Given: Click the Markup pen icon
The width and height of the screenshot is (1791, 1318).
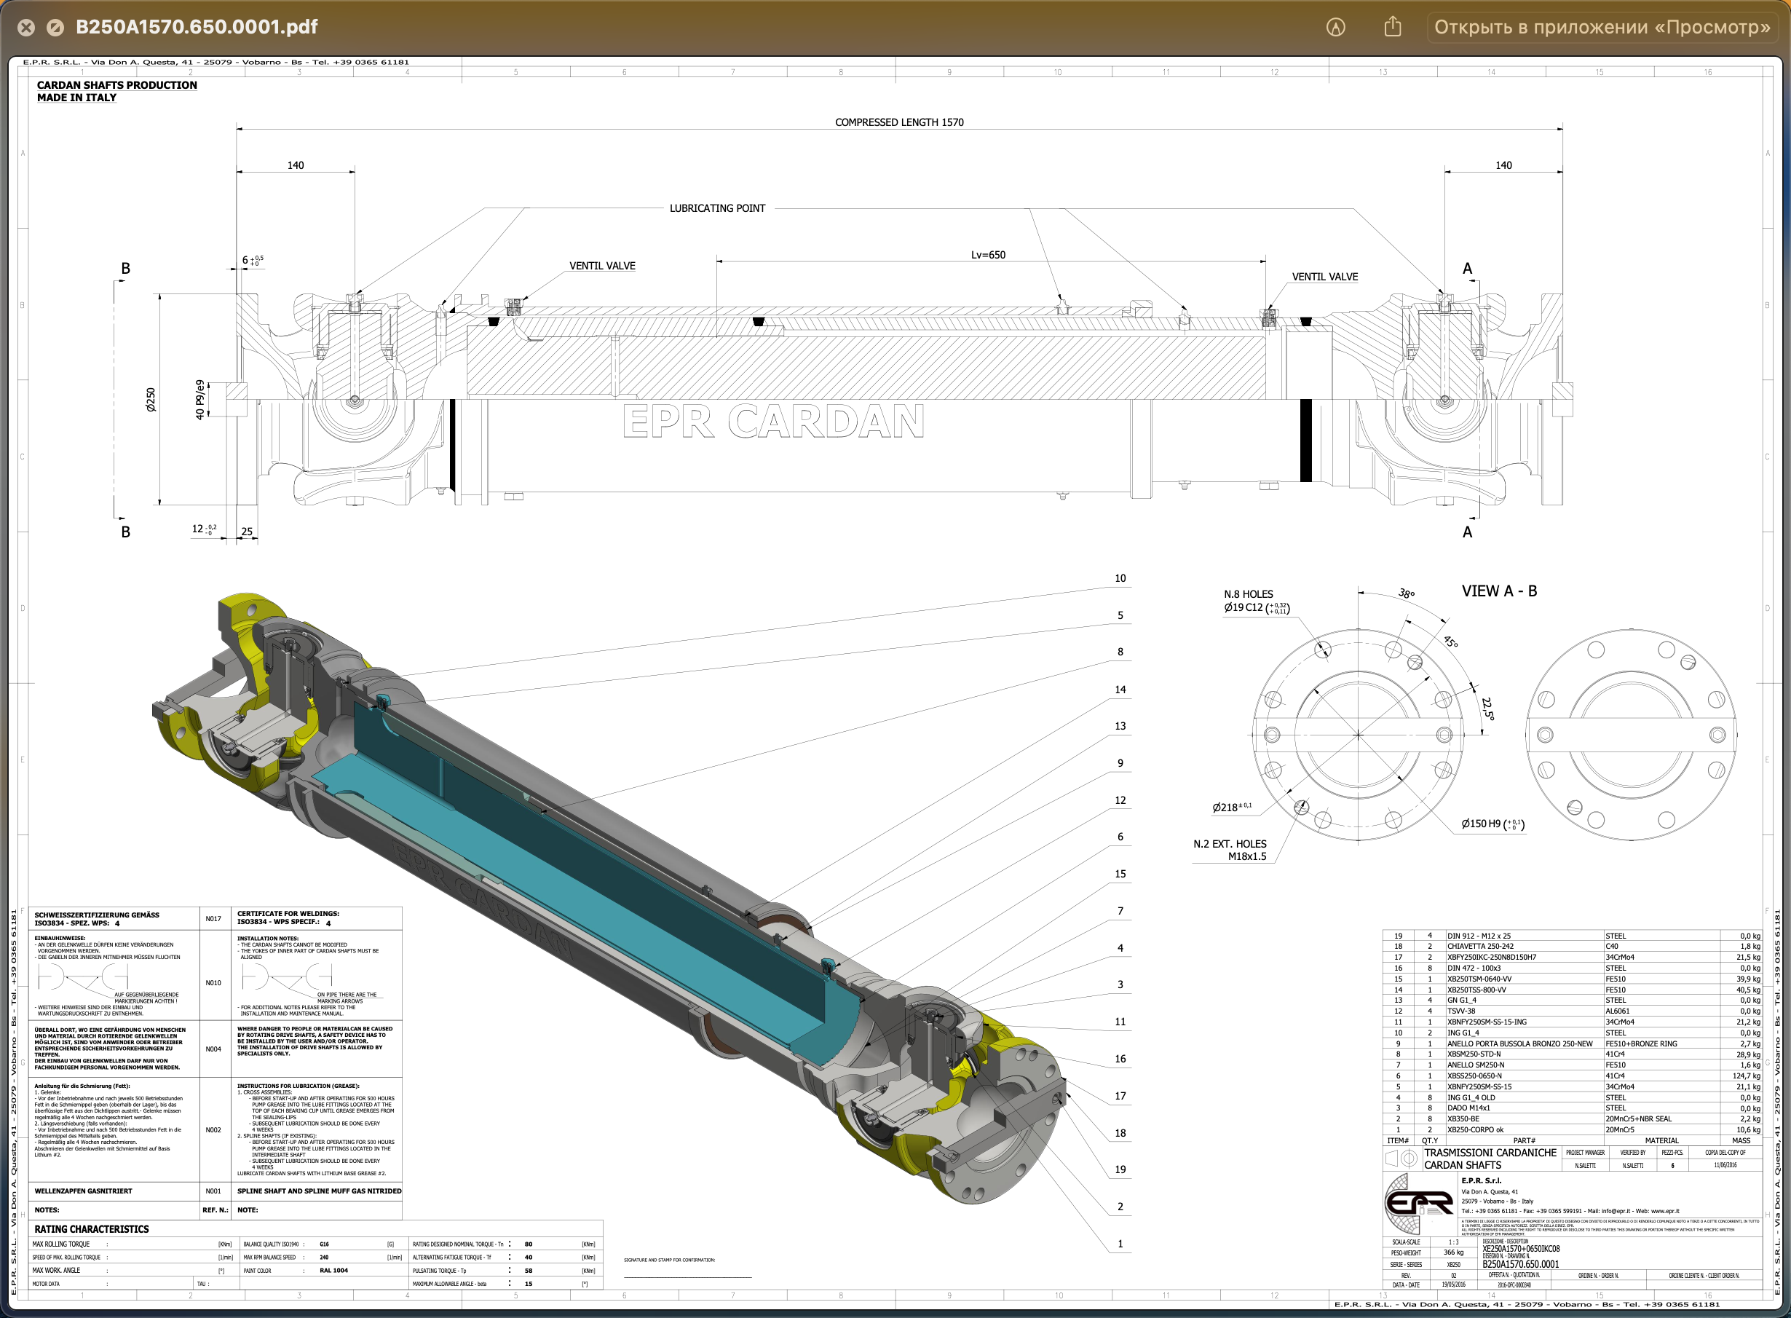Looking at the screenshot, I should coord(1335,27).
